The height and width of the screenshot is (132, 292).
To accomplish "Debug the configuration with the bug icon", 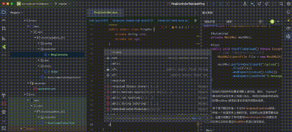I will [221, 4].
